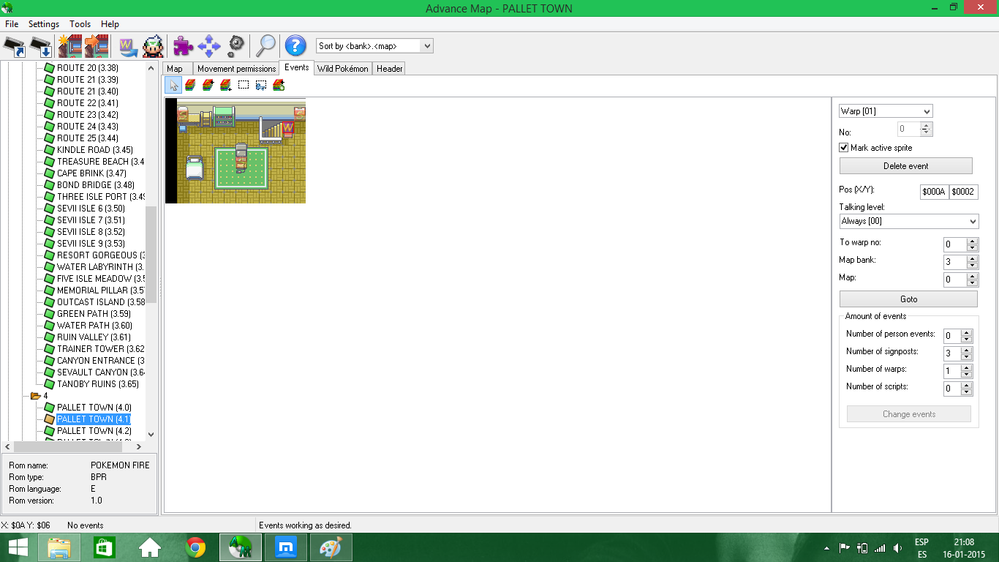
Task: Click the Save ROM cartridge icon
Action: tap(41, 46)
